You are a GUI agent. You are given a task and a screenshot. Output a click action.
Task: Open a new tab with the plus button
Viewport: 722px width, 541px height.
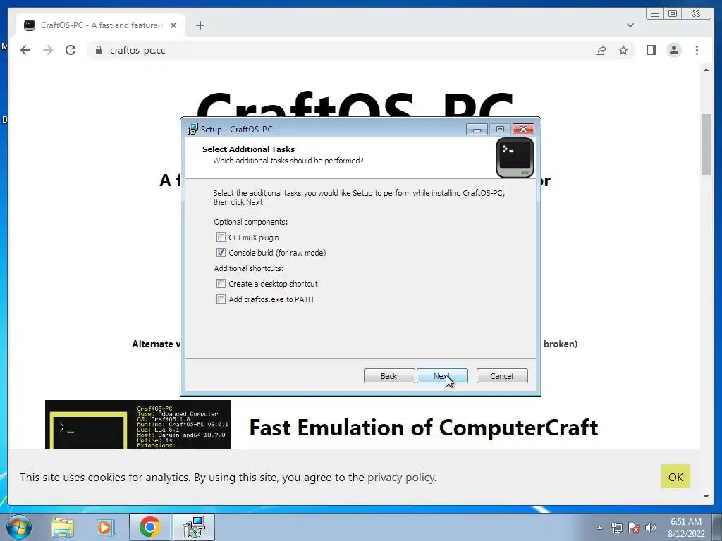pyautogui.click(x=200, y=25)
